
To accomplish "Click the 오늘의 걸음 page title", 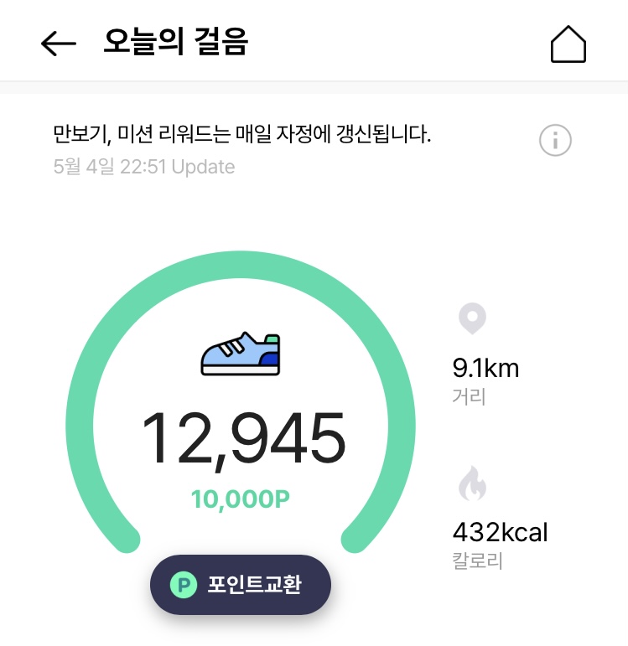I will (x=175, y=42).
